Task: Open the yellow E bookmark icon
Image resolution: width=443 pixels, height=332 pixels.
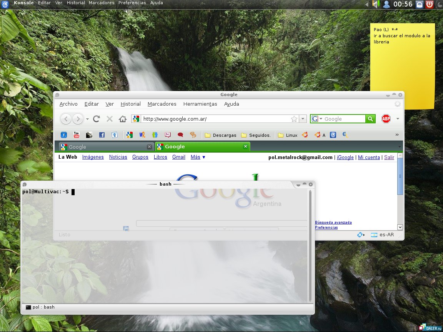Action: coord(345,135)
